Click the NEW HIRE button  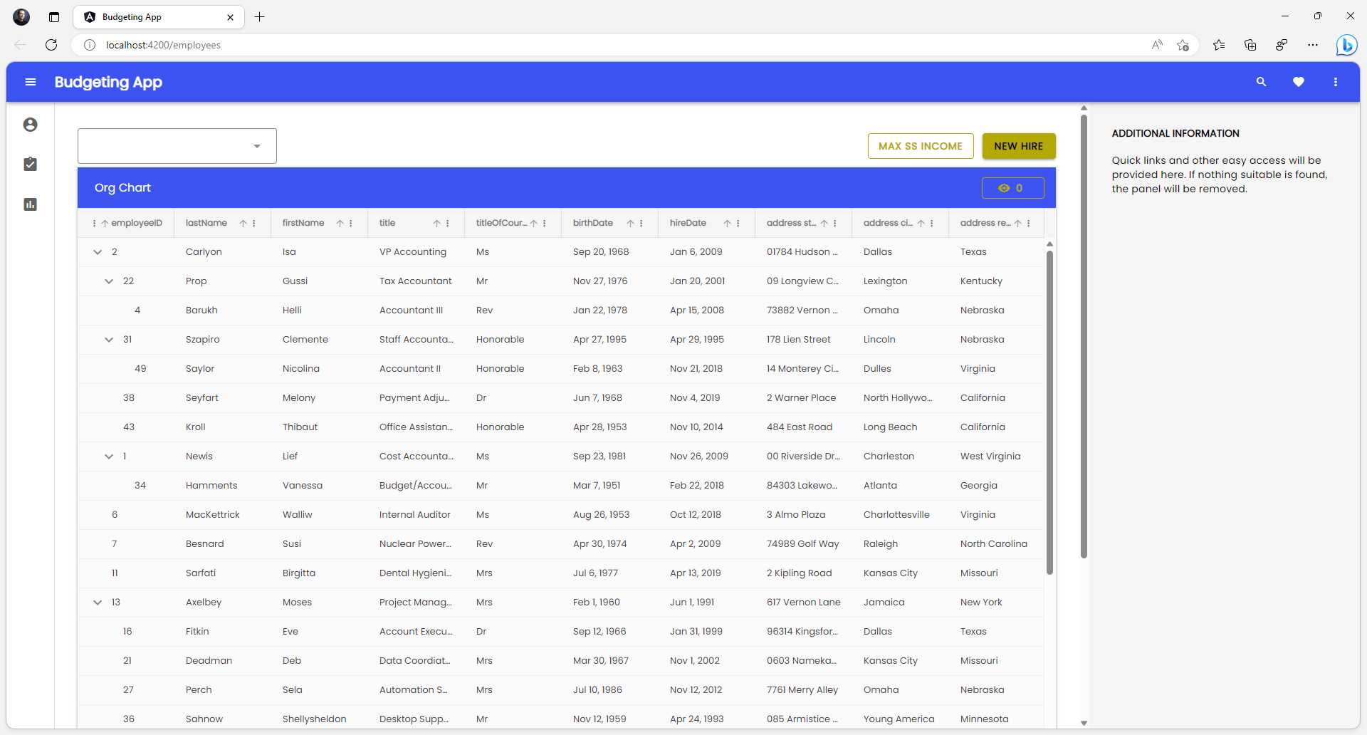tap(1018, 146)
